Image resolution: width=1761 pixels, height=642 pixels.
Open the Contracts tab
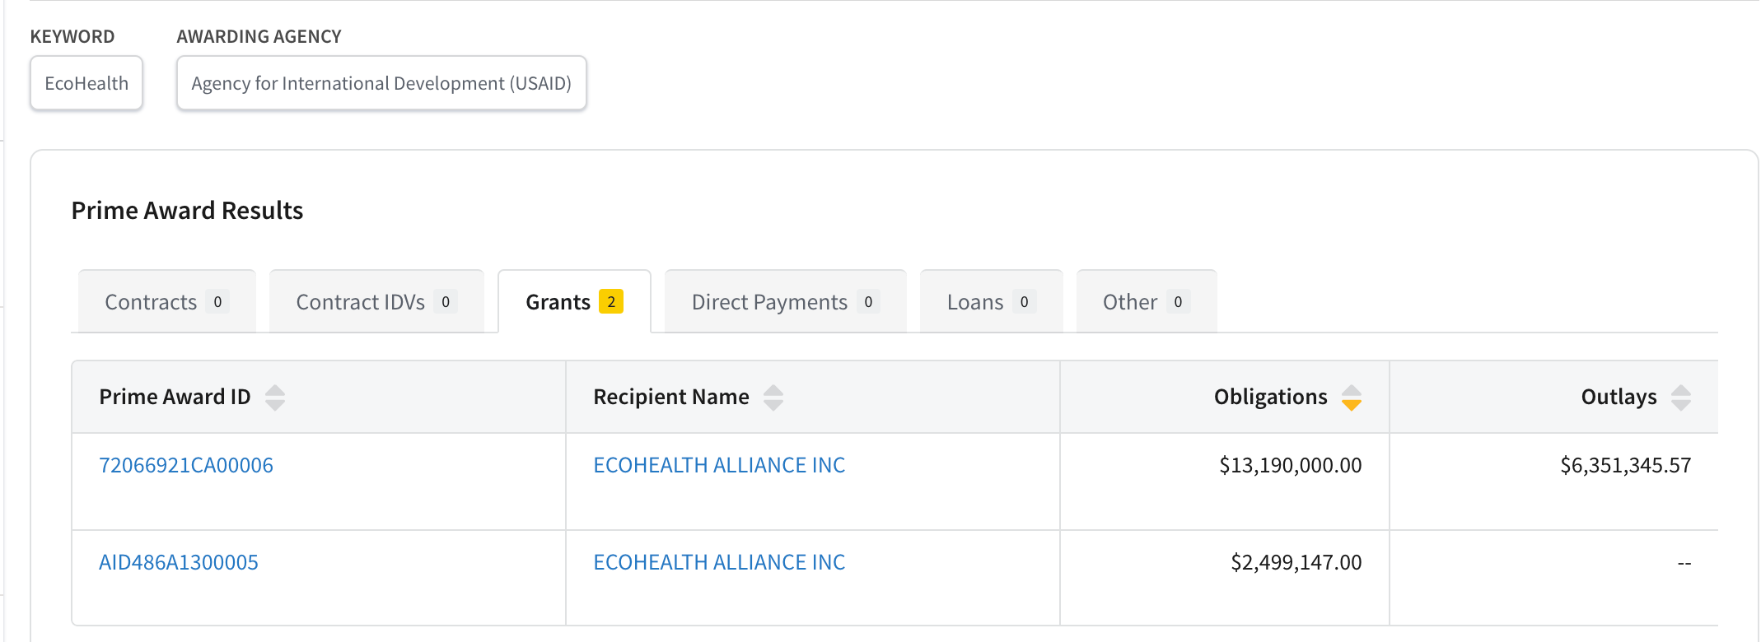(x=167, y=301)
